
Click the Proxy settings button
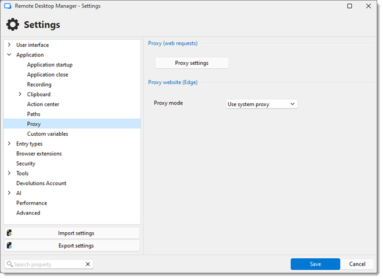pyautogui.click(x=191, y=63)
